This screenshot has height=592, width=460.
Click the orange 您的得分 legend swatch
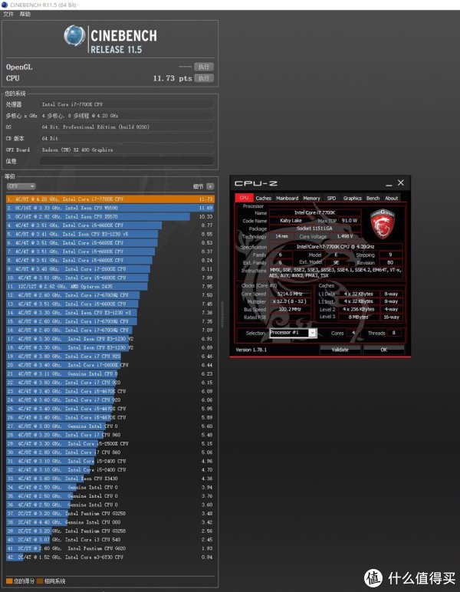(x=9, y=580)
